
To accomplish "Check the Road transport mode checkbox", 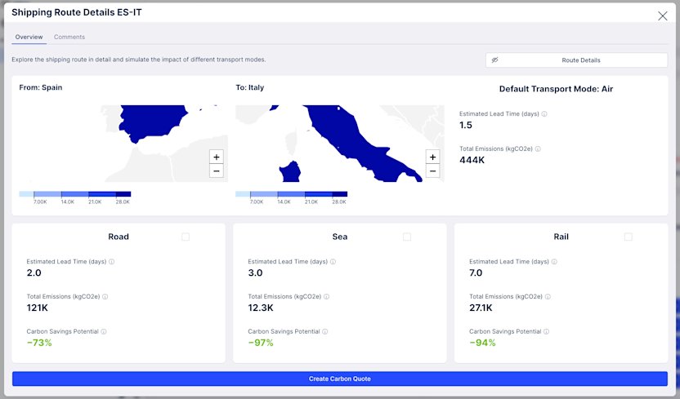I will (x=186, y=237).
